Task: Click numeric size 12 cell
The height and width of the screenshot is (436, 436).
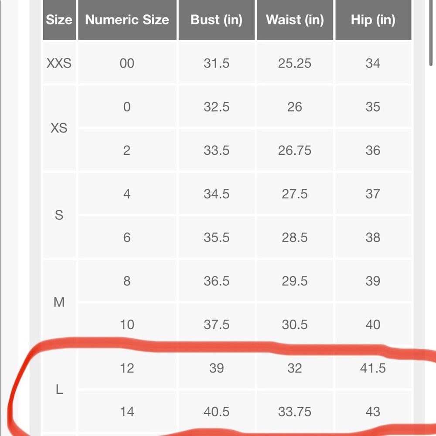Action: click(127, 368)
